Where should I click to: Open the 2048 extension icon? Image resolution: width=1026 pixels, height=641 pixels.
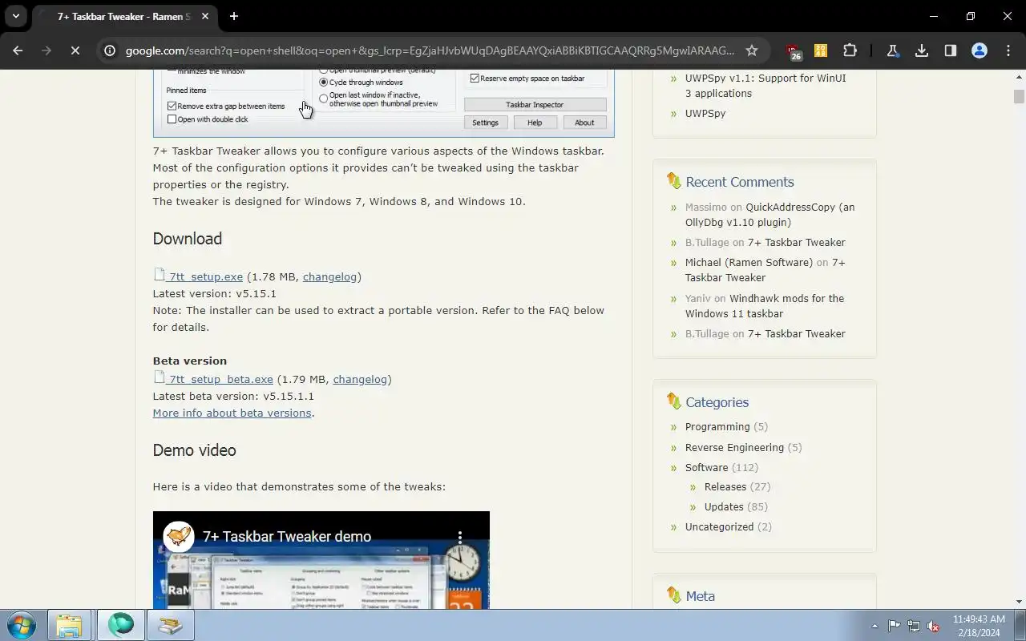(820, 50)
